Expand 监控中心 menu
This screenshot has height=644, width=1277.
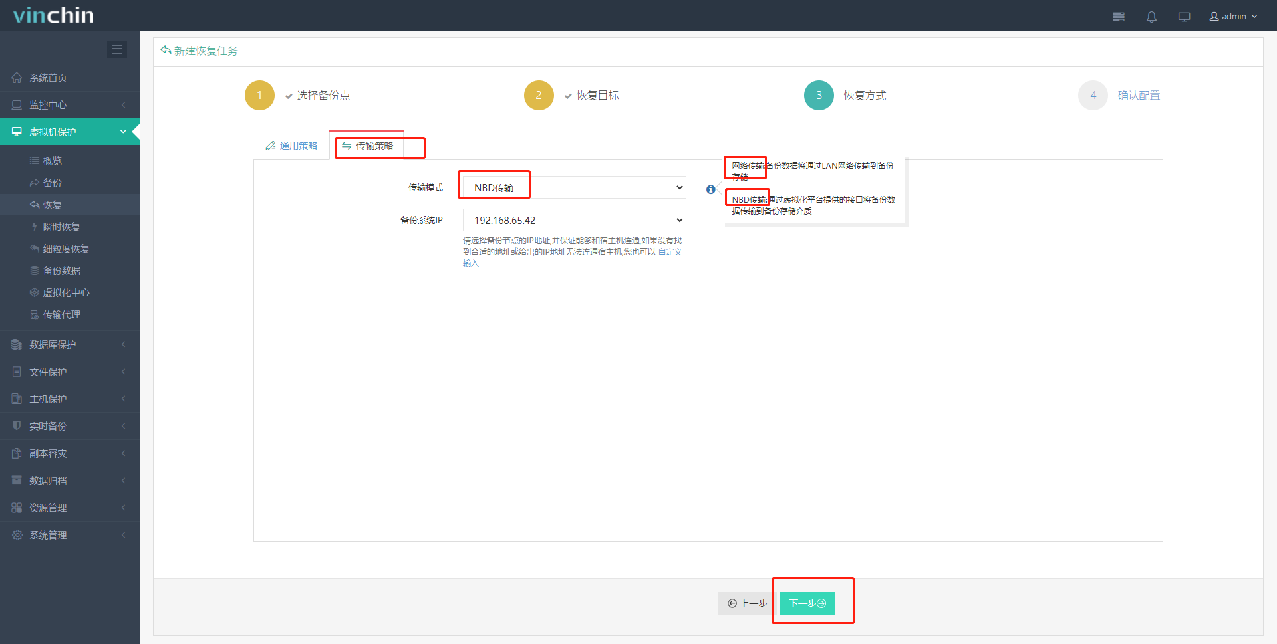[70, 105]
